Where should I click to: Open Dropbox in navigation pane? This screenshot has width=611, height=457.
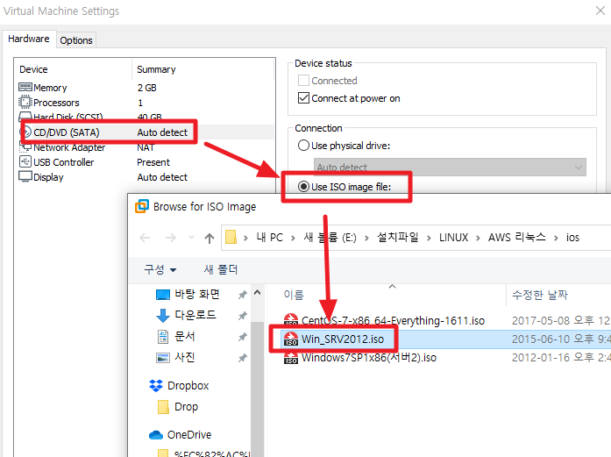188,386
